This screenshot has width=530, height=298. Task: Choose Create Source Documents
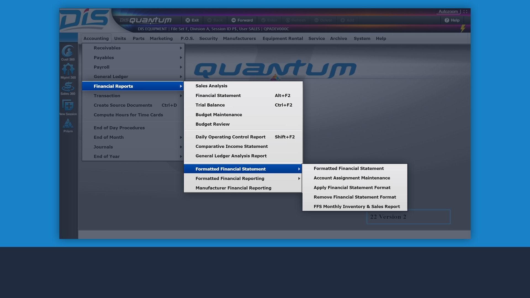click(x=133, y=105)
